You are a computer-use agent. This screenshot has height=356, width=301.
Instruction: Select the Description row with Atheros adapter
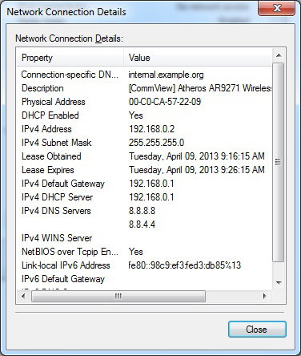(144, 88)
